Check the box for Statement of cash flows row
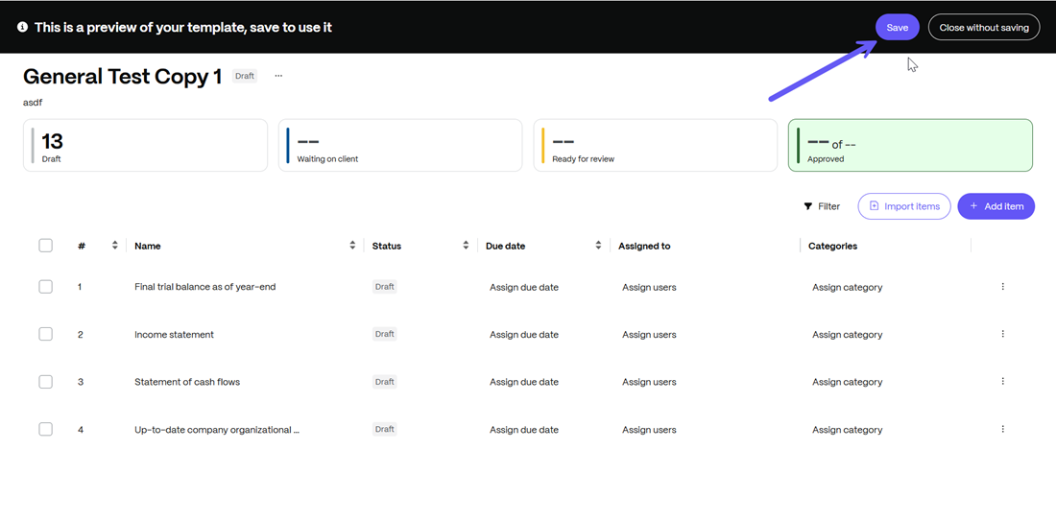This screenshot has width=1056, height=521. (x=45, y=382)
